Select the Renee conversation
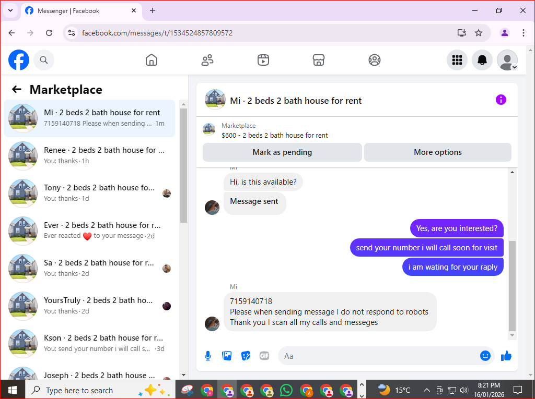 point(90,156)
